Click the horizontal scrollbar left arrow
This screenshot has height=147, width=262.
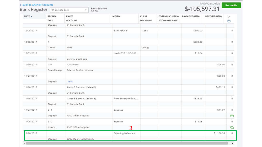pos(25,143)
